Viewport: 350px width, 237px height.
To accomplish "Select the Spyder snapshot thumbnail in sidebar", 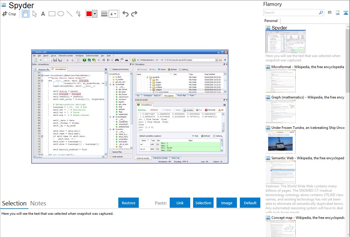I will click(x=286, y=42).
